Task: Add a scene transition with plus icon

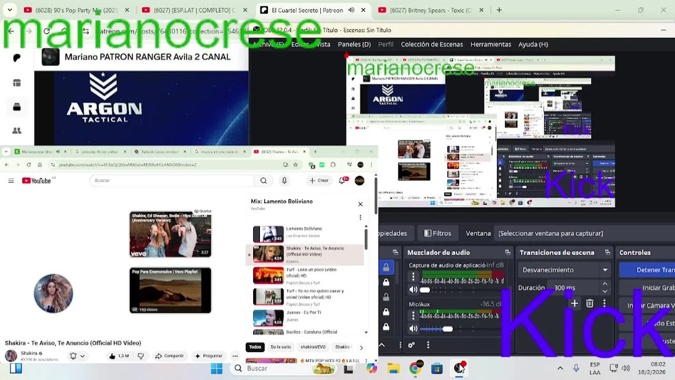Action: [x=574, y=303]
